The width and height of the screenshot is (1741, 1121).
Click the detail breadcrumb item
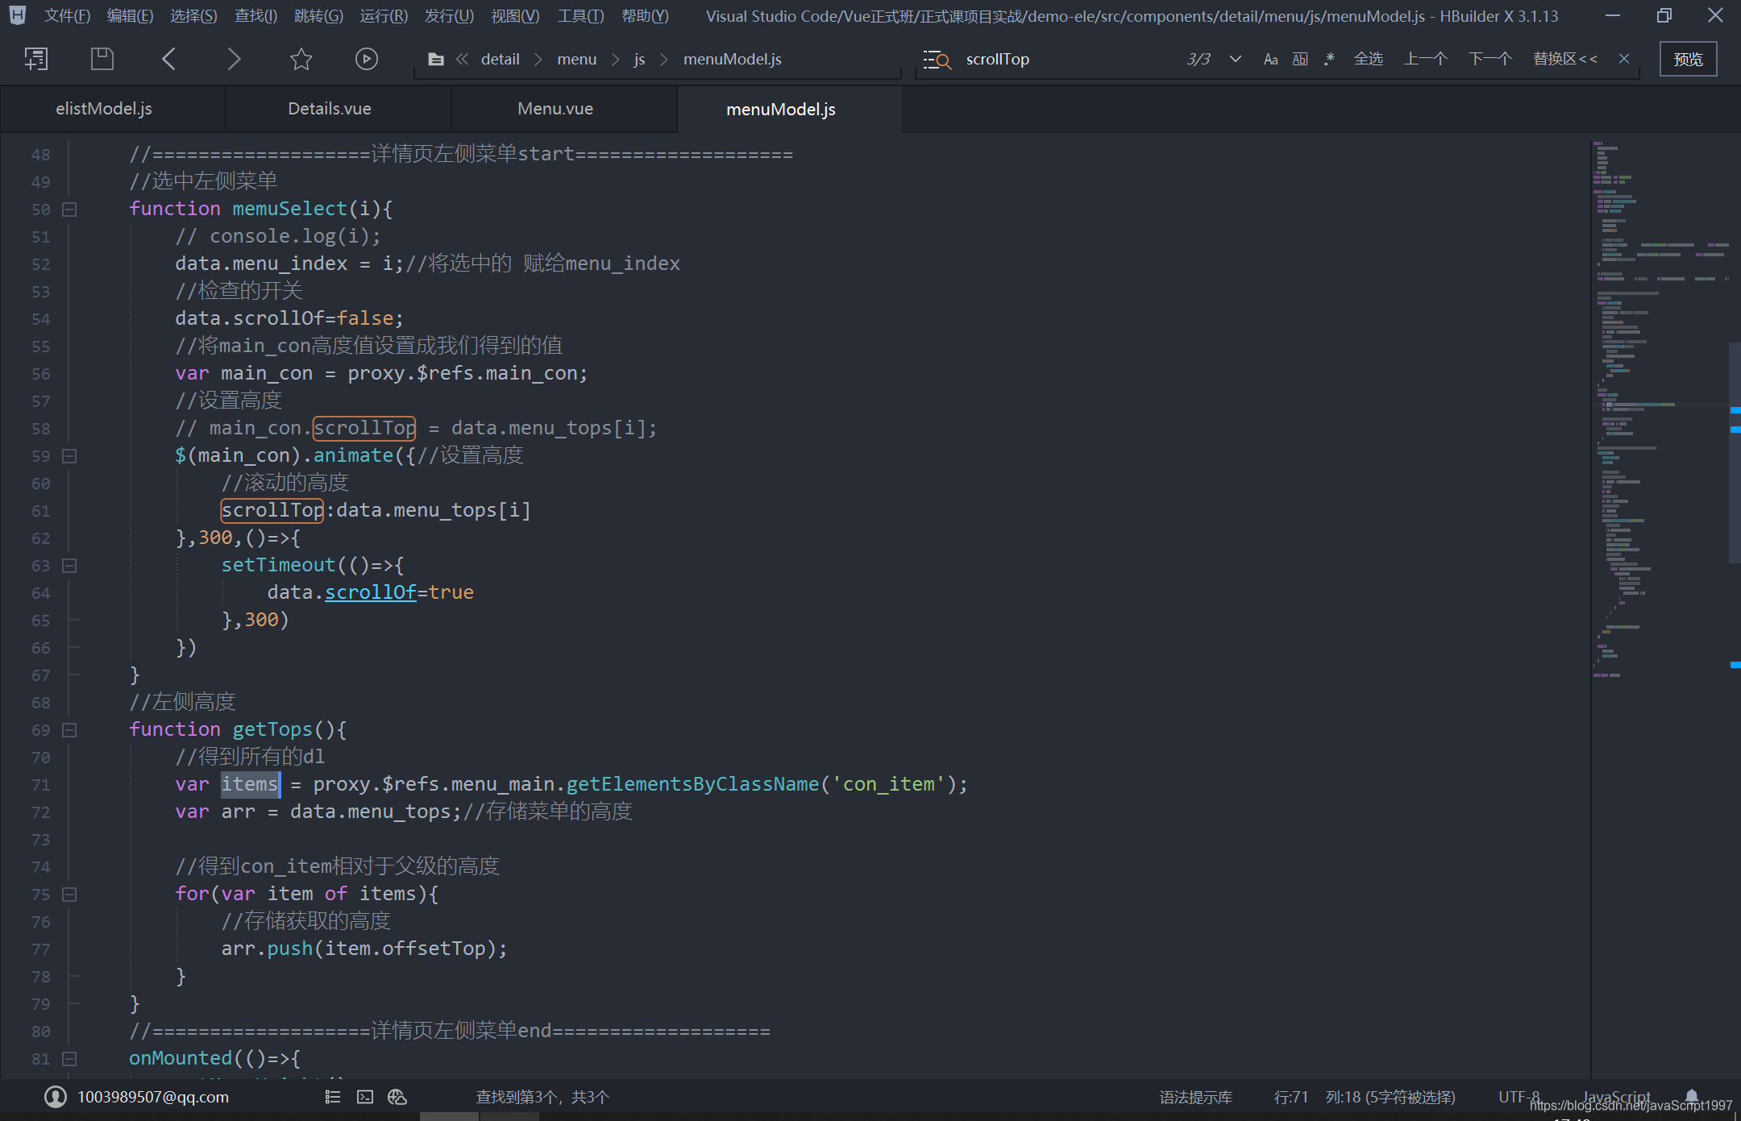pos(500,60)
